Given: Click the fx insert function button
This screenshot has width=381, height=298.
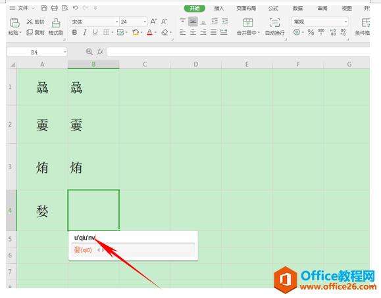Looking at the screenshot, I should (100, 52).
